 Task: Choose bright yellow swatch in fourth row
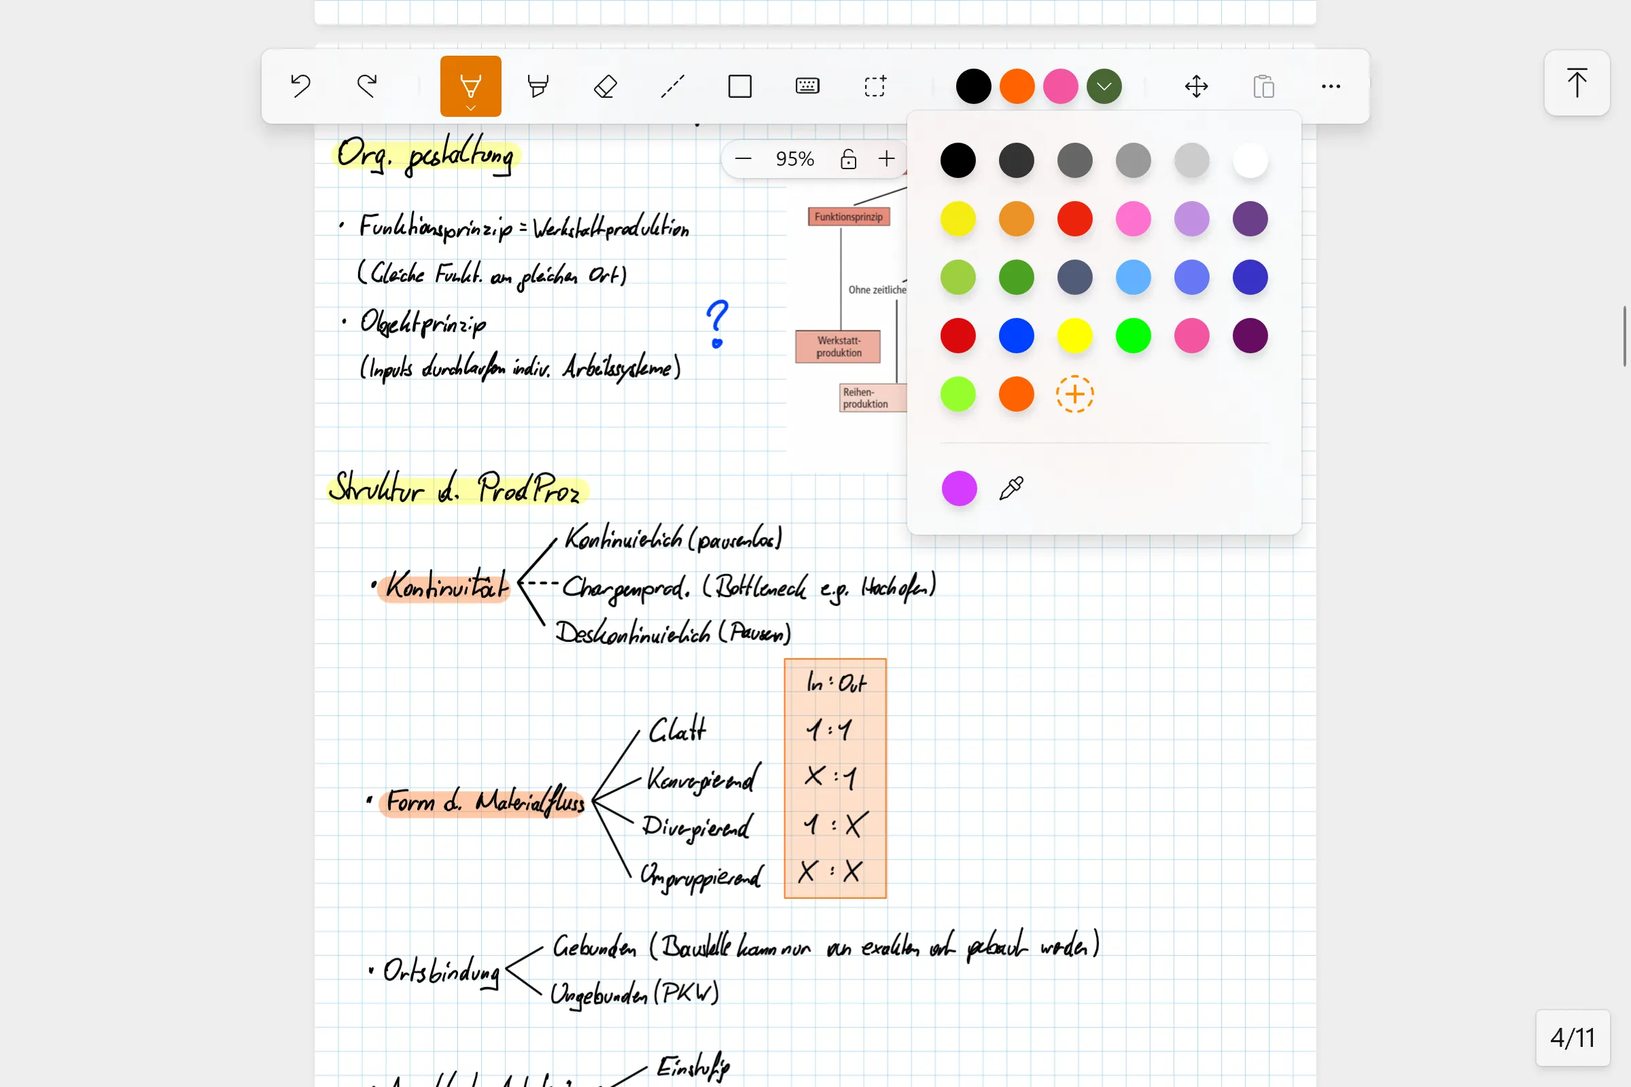pos(1074,336)
